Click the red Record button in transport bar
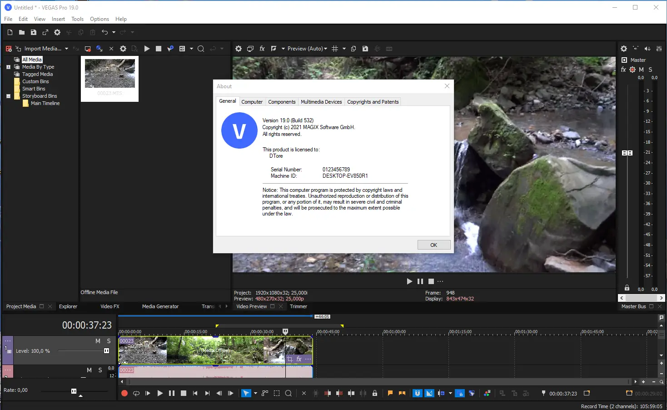 point(124,393)
